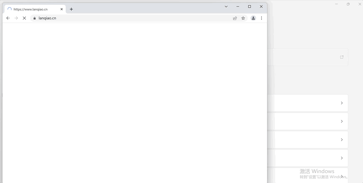The image size is (363, 183).
Task: View site security info via lock icon
Action: tap(35, 18)
